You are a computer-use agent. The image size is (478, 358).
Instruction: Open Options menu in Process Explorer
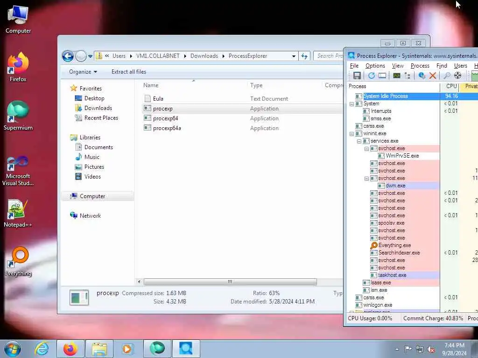click(x=375, y=66)
